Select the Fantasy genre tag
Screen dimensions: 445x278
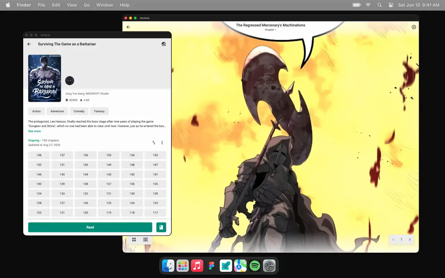[99, 111]
